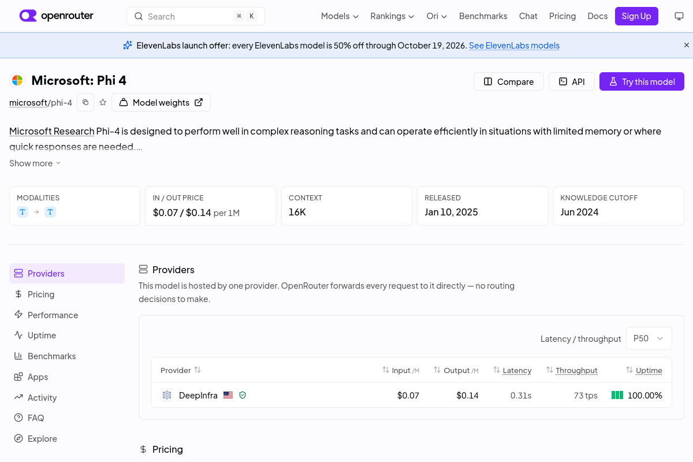The height and width of the screenshot is (462, 693).
Task: Open the Rankings dropdown
Action: pos(393,16)
